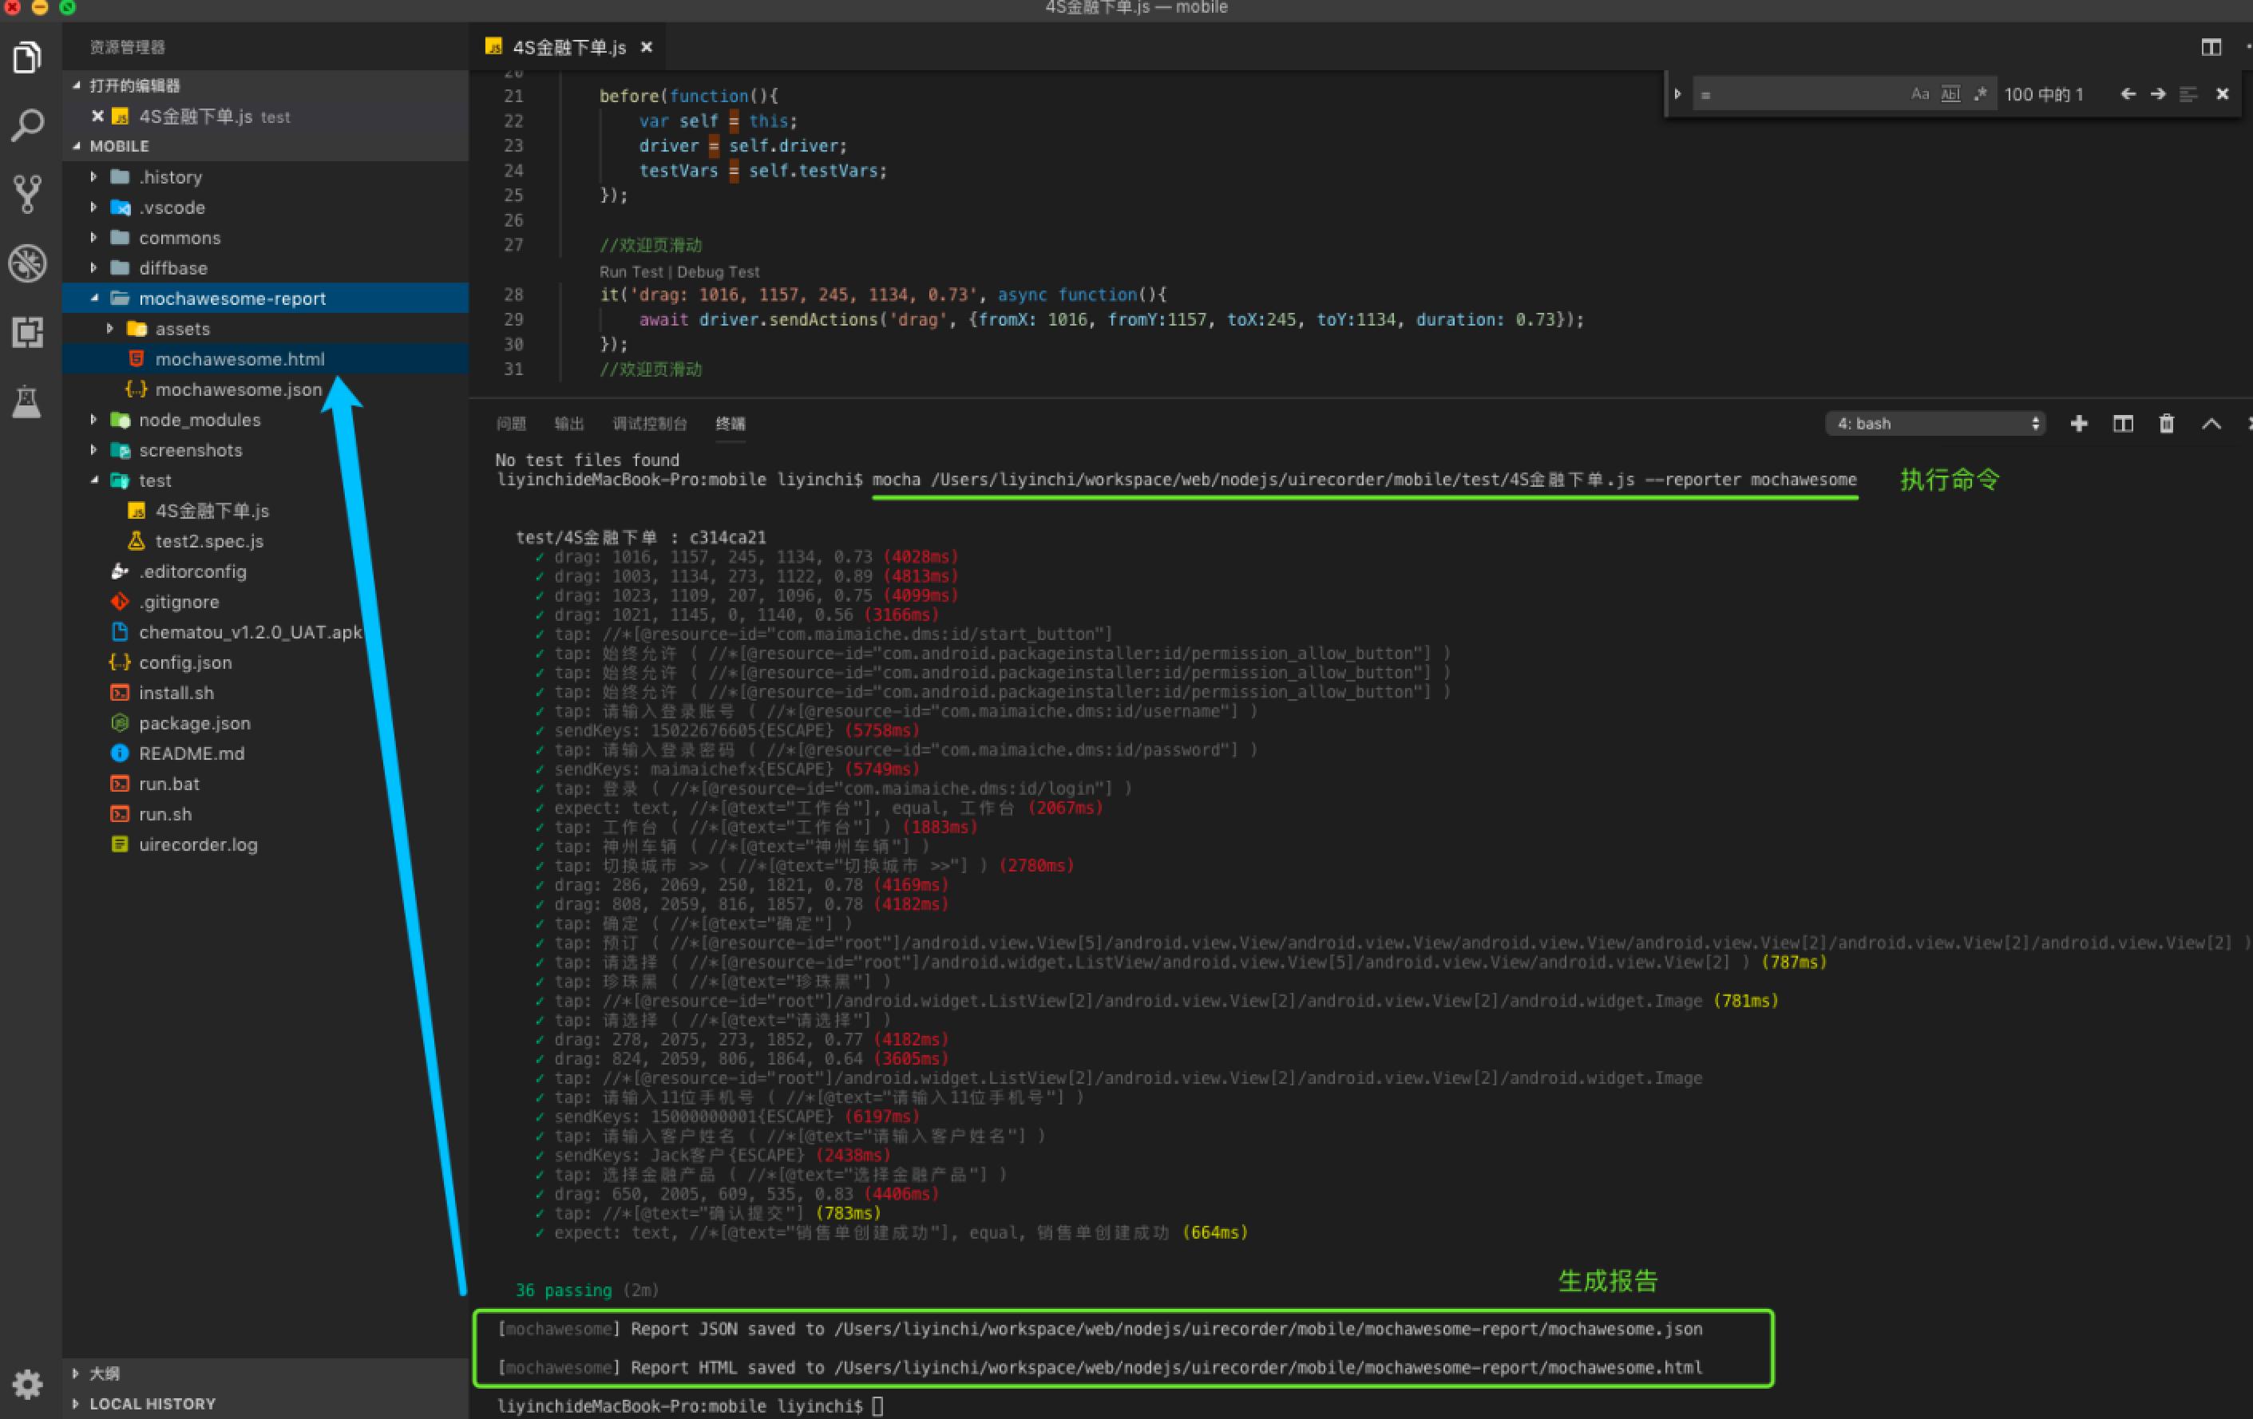This screenshot has width=2253, height=1419.
Task: Open mochawesome.json in the file tree
Action: pyautogui.click(x=266, y=389)
